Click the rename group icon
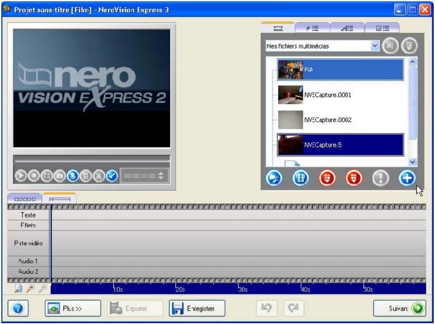Screen dimensions: 435x324 390,46
